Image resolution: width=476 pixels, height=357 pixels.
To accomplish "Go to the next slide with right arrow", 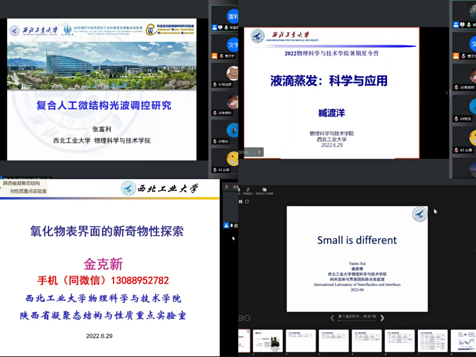I will pos(382,318).
